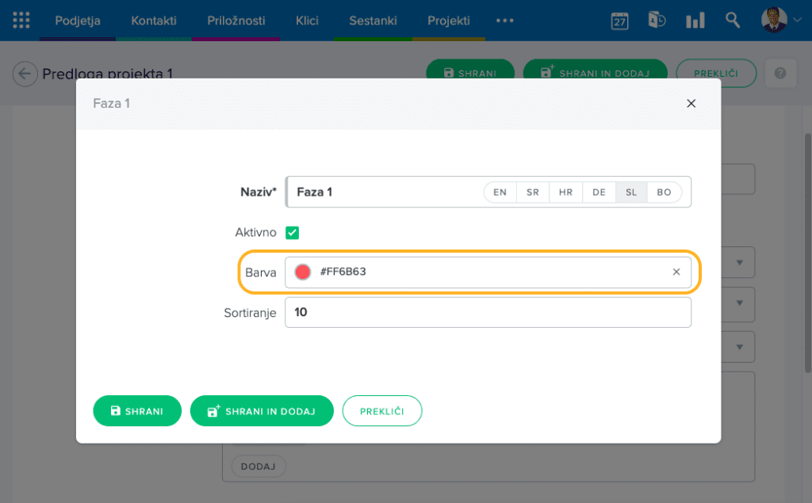
Task: Switch name language to EN
Action: [x=500, y=192]
